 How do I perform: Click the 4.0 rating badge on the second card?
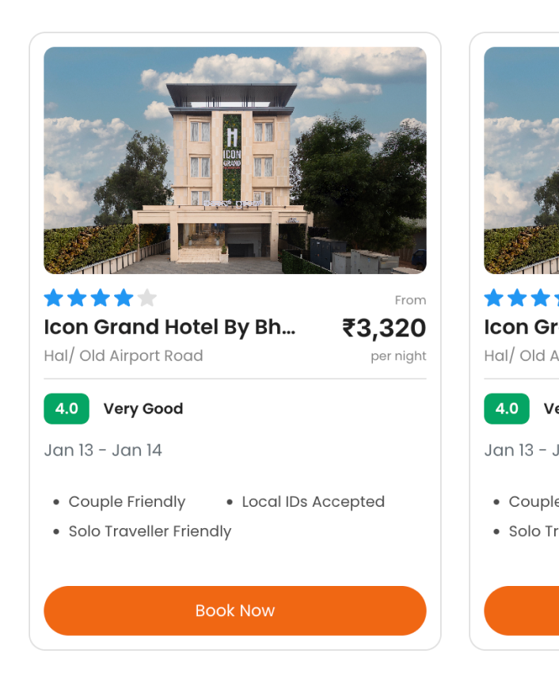506,409
